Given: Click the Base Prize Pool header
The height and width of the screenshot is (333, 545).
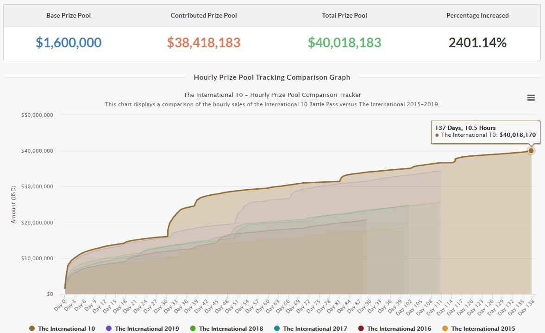Looking at the screenshot, I should [69, 15].
